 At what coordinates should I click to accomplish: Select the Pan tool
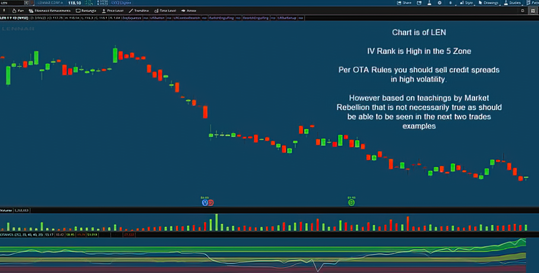18,10
